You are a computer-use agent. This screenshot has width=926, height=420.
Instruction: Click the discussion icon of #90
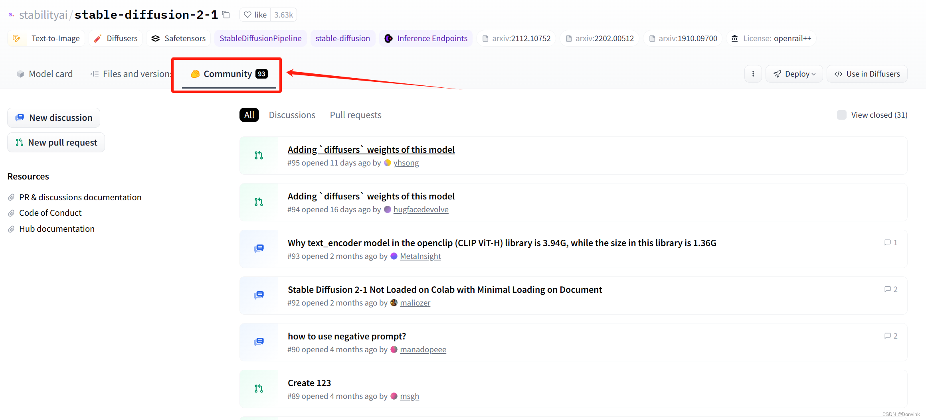pos(259,342)
